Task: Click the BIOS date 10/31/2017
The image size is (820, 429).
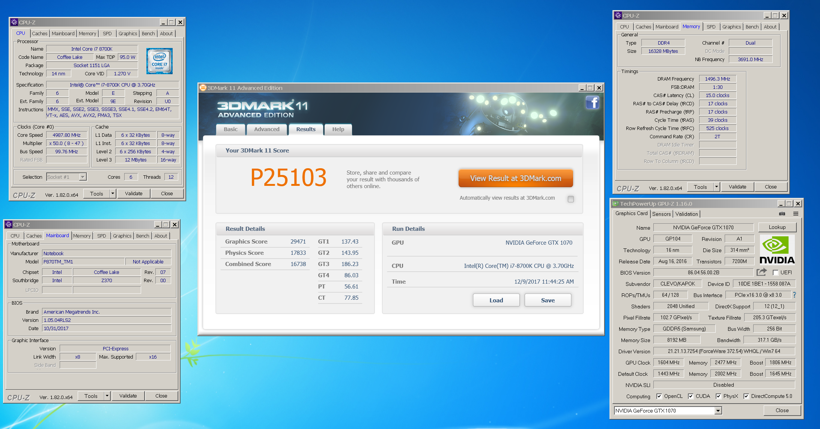Action: [107, 328]
